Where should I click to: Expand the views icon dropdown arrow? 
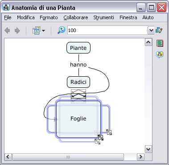tap(43, 31)
